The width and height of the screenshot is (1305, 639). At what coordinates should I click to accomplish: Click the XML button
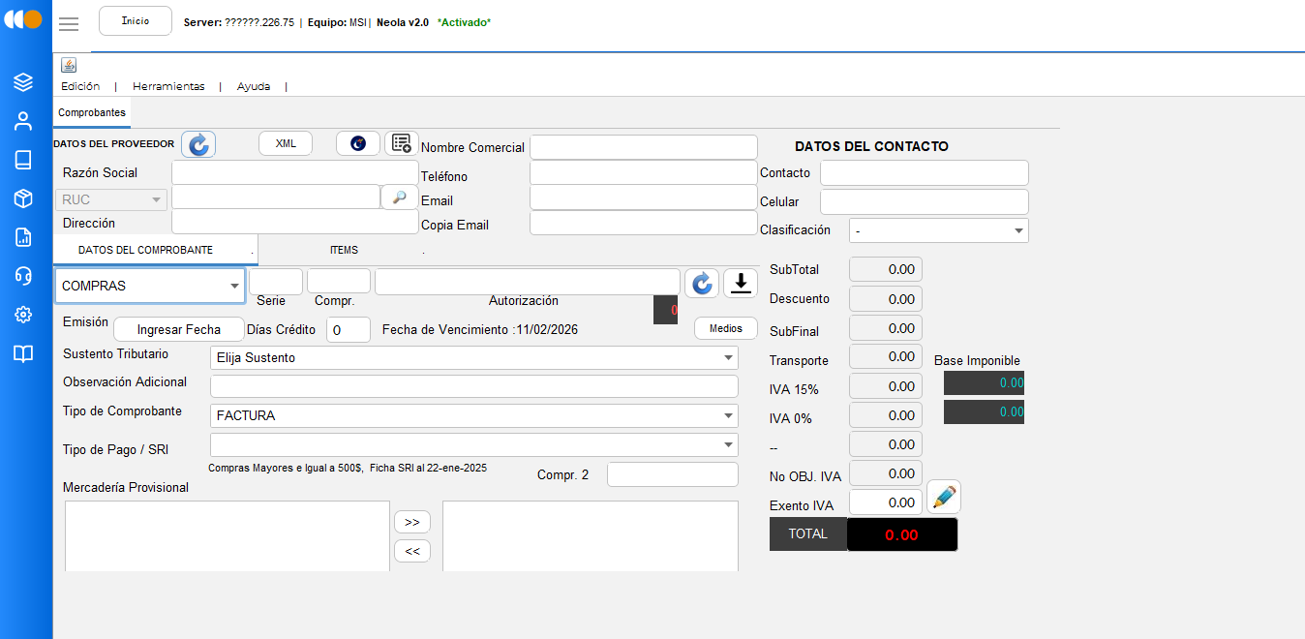pos(286,143)
